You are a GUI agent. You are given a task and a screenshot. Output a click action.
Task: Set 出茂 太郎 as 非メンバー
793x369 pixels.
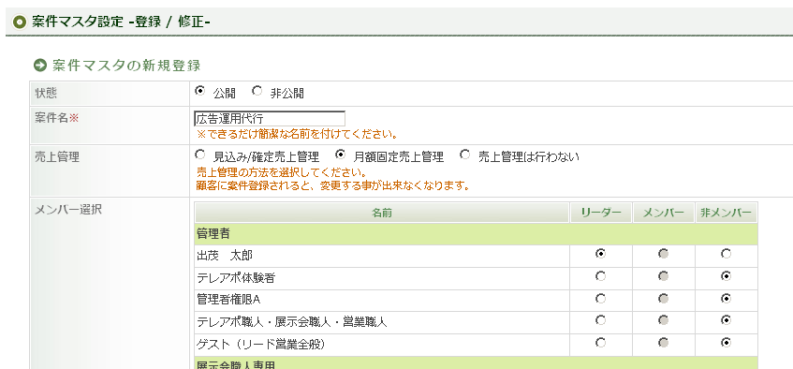(727, 254)
